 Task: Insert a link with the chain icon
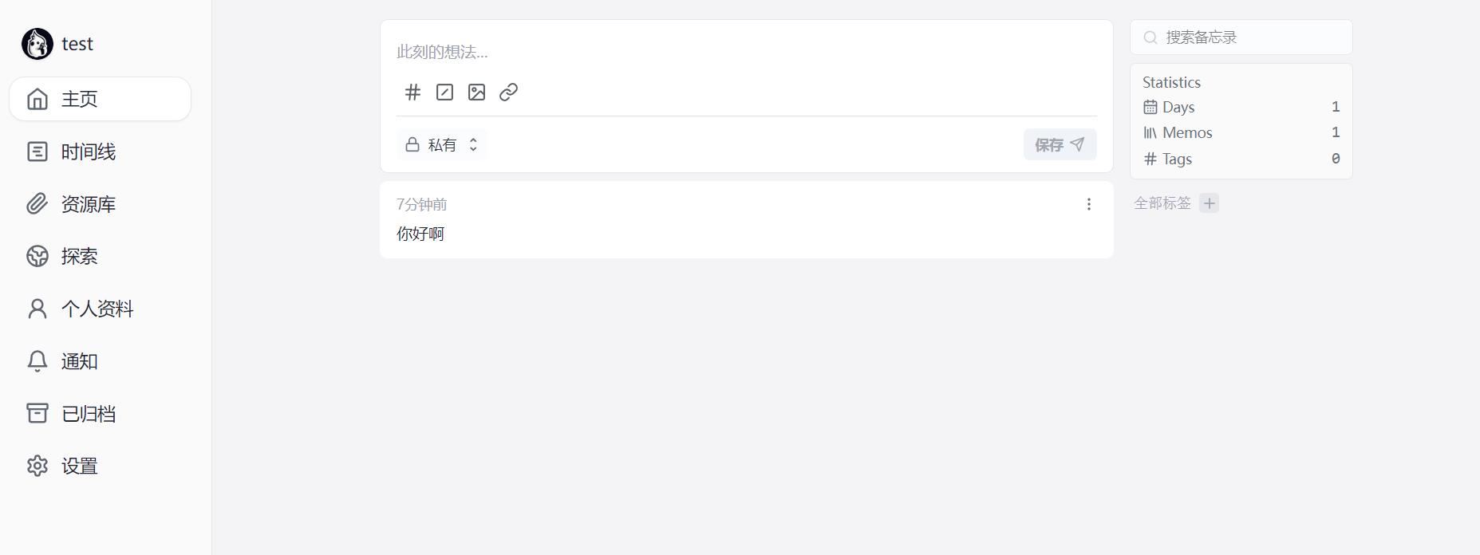(508, 92)
